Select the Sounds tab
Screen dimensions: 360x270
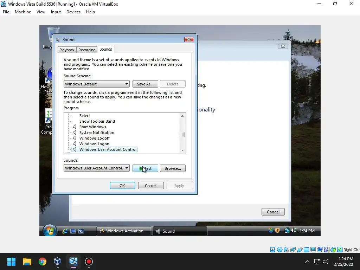coord(106,49)
